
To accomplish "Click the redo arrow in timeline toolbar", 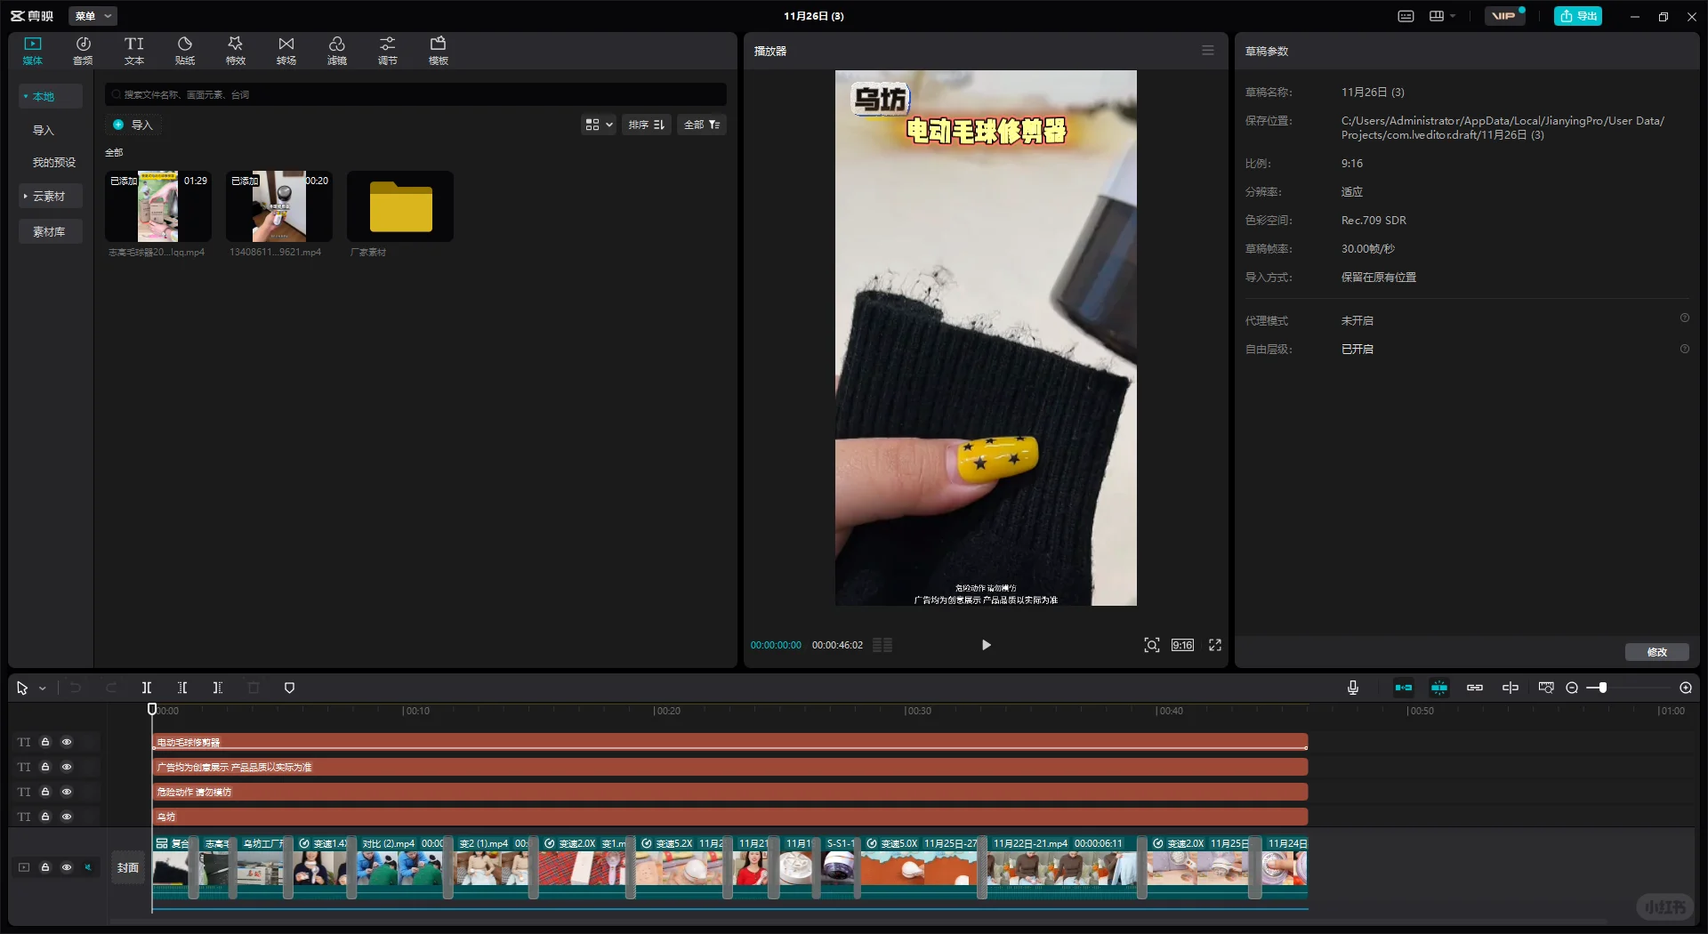I will tap(111, 688).
